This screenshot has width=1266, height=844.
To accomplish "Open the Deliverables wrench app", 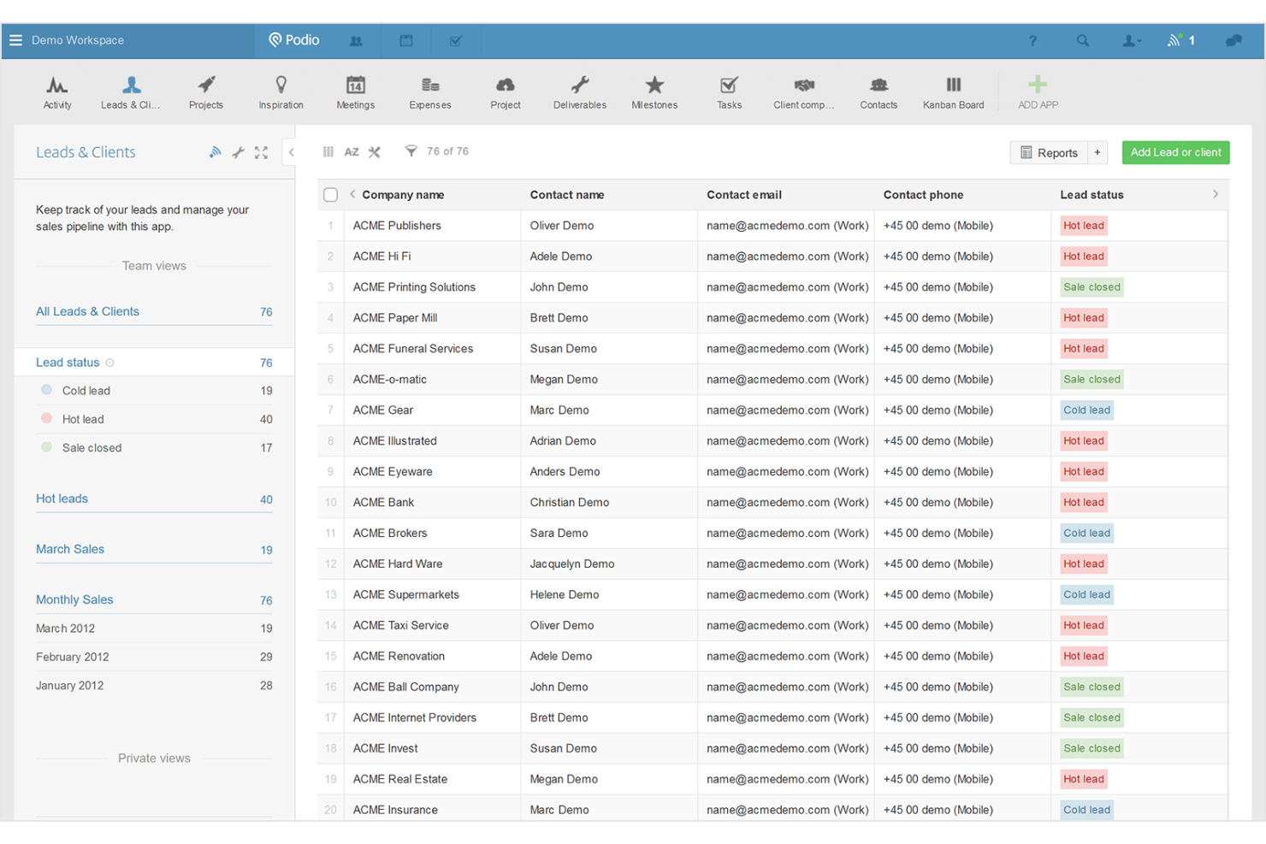I will click(x=580, y=91).
